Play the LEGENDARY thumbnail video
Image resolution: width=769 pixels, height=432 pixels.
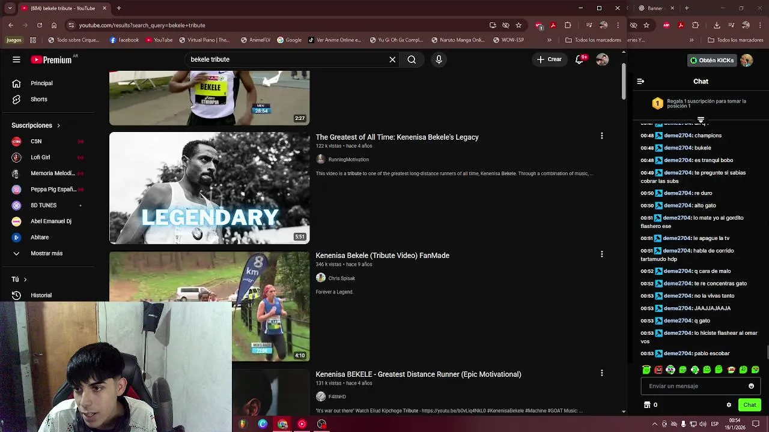[x=209, y=188]
